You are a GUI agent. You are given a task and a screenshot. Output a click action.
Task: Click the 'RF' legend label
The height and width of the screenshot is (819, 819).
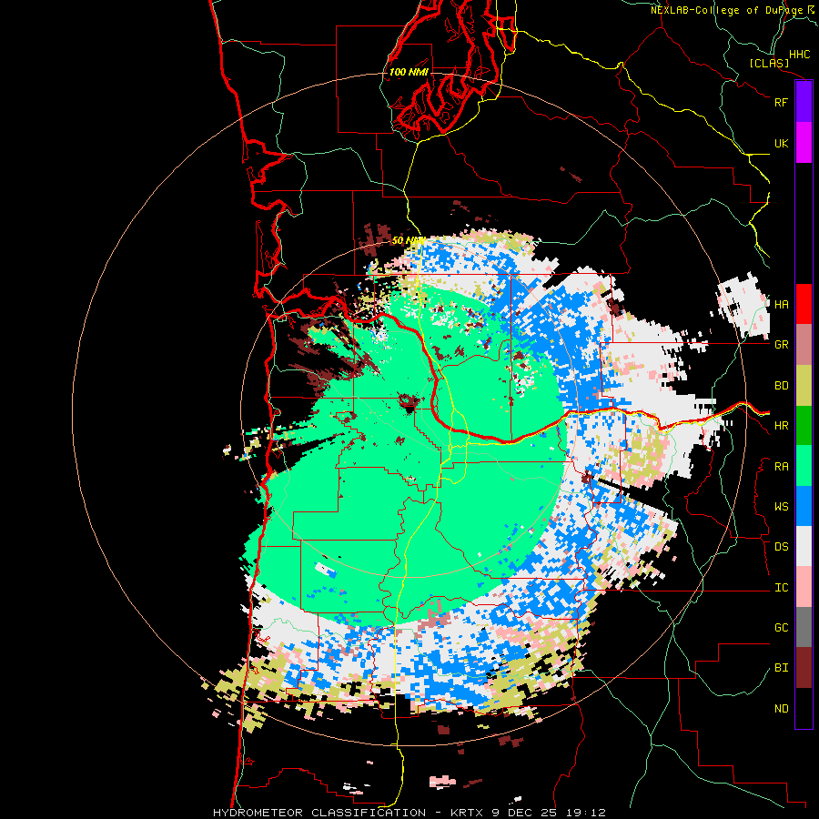pyautogui.click(x=781, y=102)
